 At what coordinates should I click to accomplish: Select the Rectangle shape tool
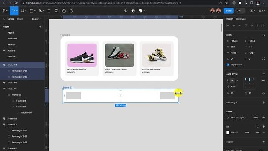click(31, 11)
